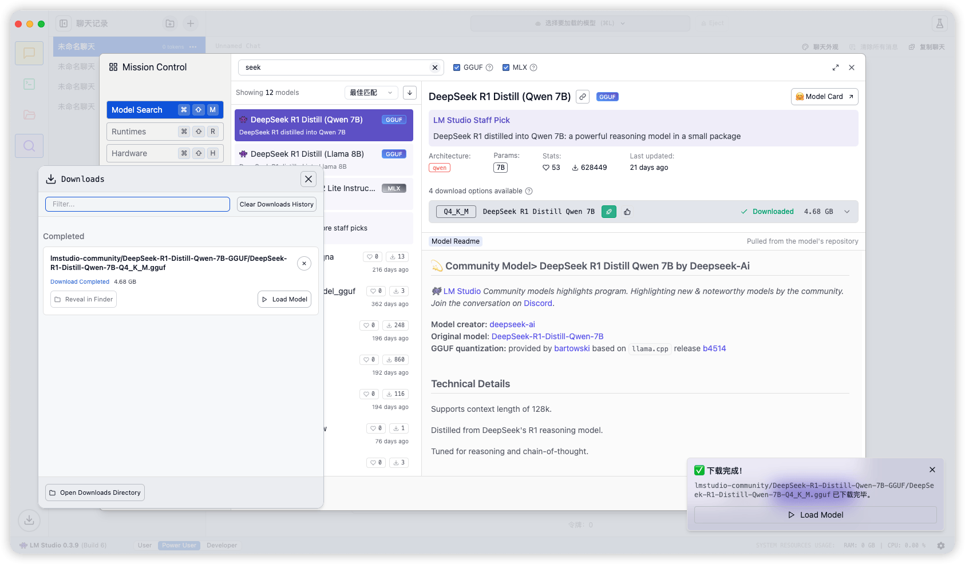Open the 最佳匹配 sort dropdown
Screen dimensions: 965x564
[x=371, y=93]
